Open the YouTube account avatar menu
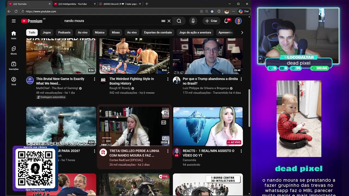The image size is (349, 196). [x=238, y=21]
